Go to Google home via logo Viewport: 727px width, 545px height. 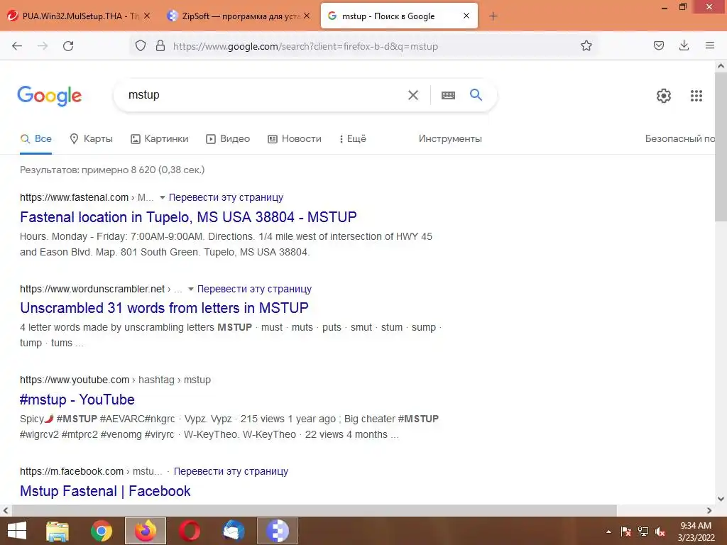point(50,96)
